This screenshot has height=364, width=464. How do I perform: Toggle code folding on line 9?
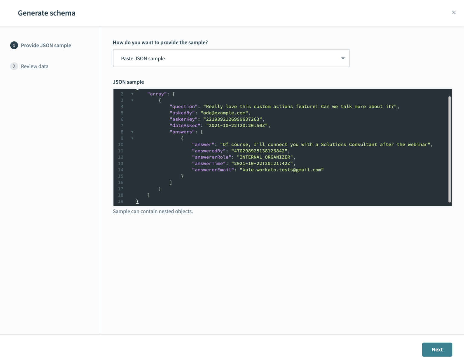coord(132,138)
